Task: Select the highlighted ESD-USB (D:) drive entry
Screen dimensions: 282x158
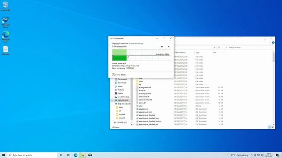Action: [122, 101]
